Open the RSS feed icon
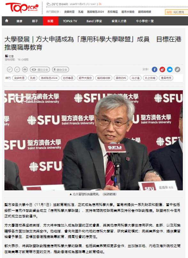 pyautogui.click(x=100, y=4)
